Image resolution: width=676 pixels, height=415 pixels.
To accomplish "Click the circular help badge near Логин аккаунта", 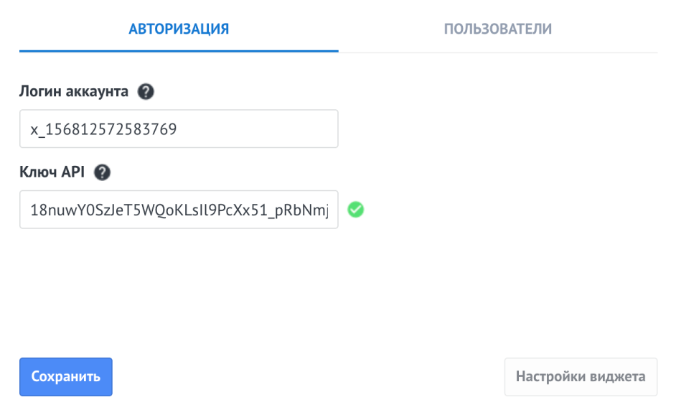I will tap(146, 91).
